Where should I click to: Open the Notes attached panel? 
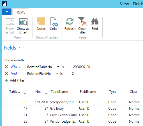click(x=41, y=21)
